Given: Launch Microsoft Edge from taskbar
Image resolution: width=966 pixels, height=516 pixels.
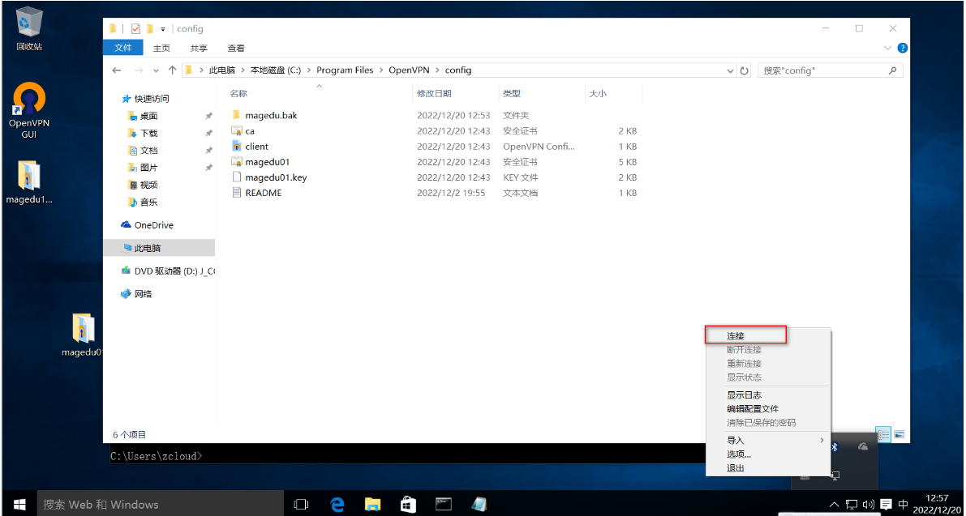Looking at the screenshot, I should pyautogui.click(x=337, y=505).
